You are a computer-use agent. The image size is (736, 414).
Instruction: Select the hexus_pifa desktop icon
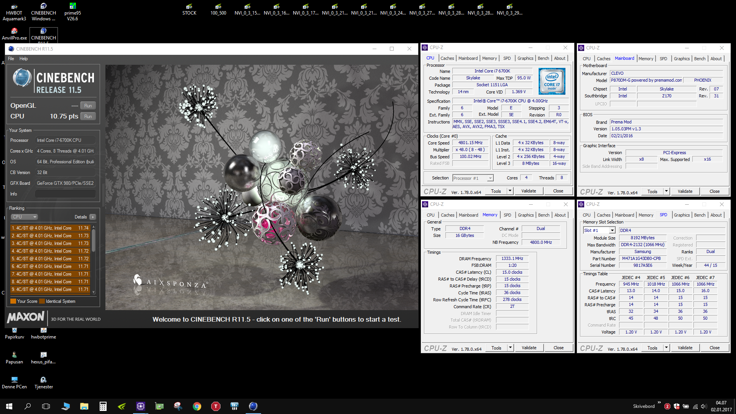click(43, 358)
